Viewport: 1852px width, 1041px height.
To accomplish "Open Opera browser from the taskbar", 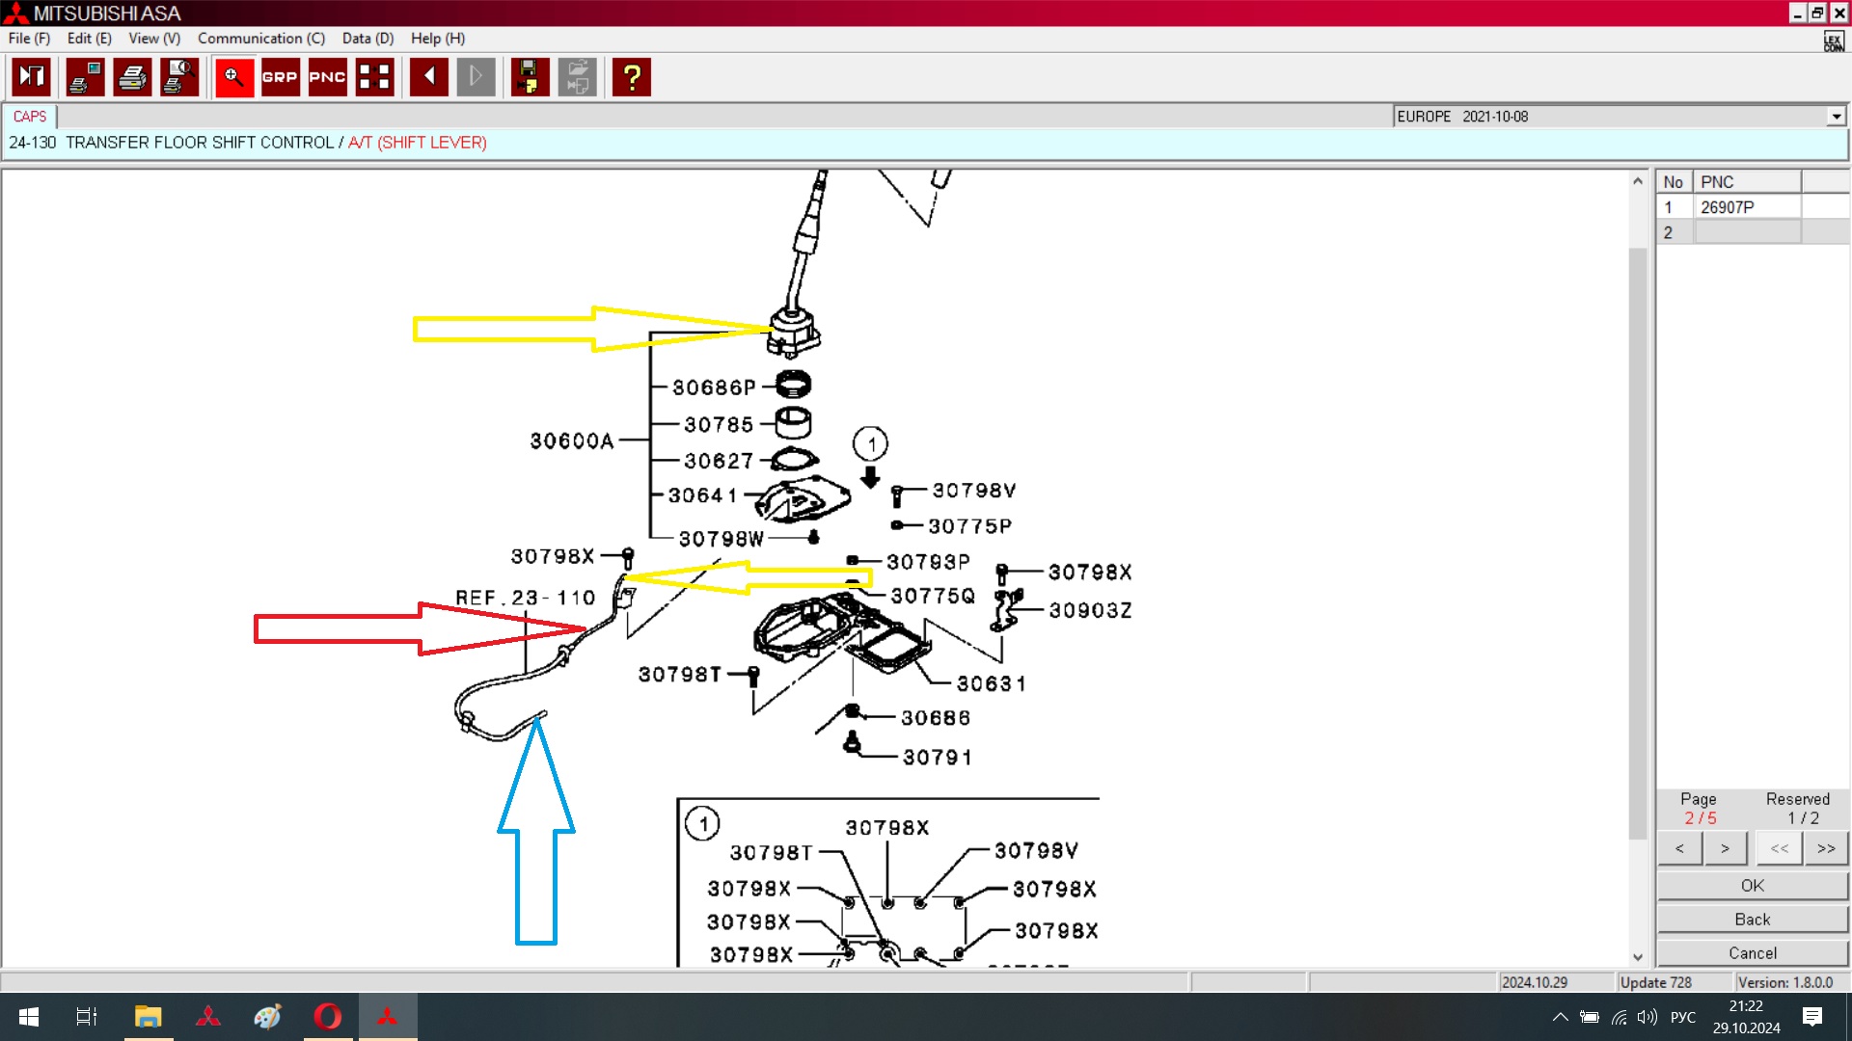I will click(327, 1017).
